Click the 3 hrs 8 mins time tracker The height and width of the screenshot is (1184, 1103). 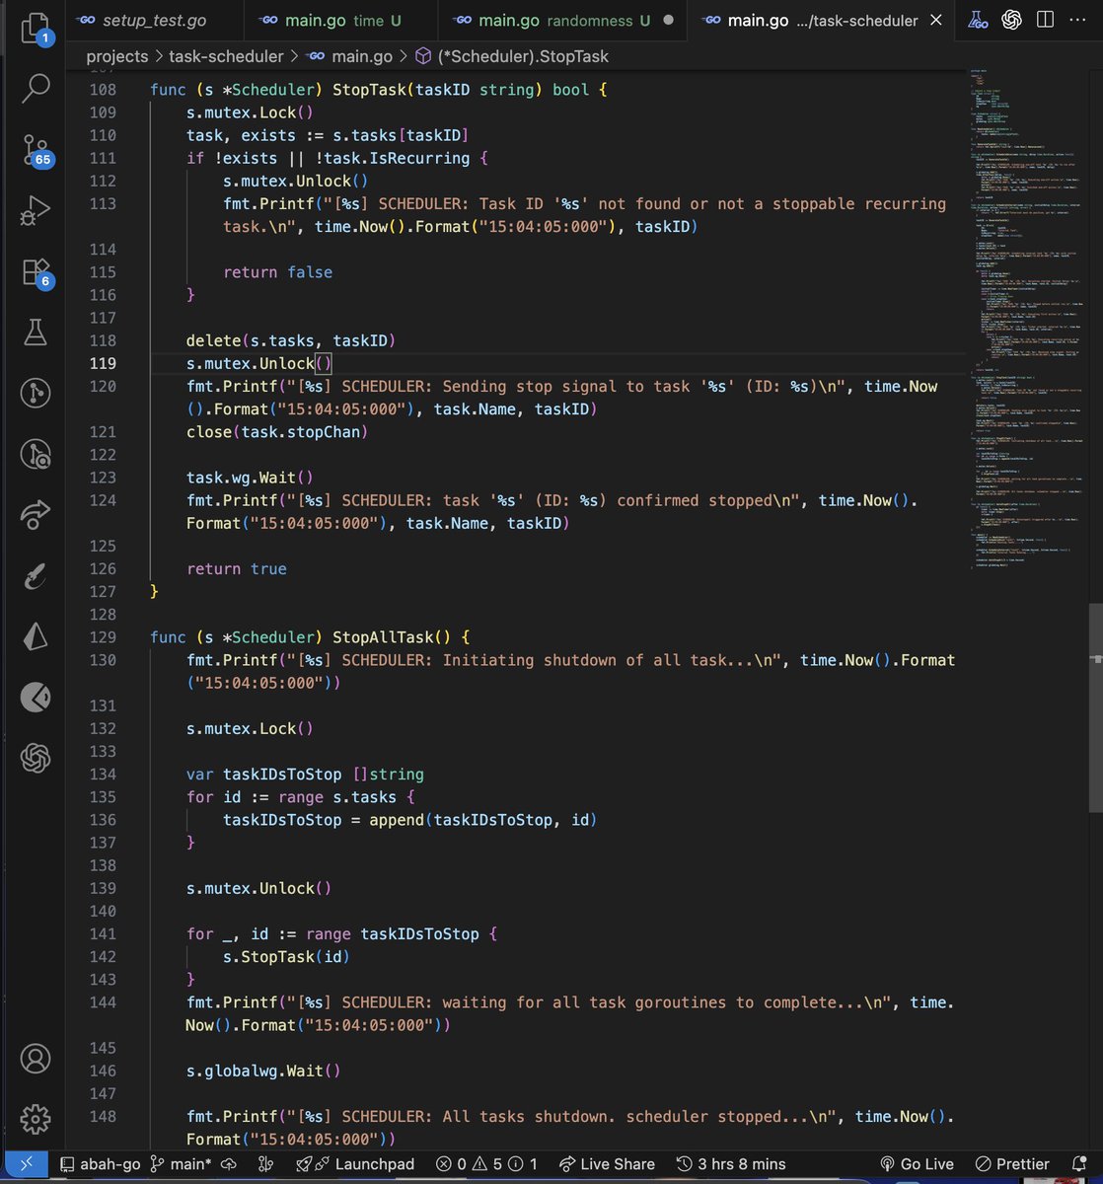coord(731,1164)
